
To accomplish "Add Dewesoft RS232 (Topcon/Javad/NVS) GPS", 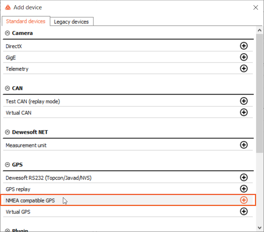I will pos(244,177).
